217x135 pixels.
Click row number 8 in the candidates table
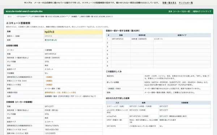point(109,66)
